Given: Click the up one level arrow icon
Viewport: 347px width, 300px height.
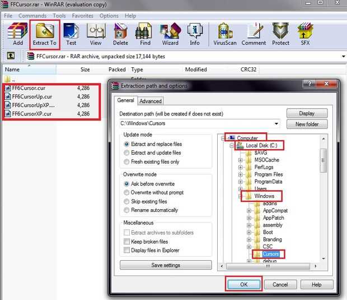Looking at the screenshot, I should tap(11, 56).
